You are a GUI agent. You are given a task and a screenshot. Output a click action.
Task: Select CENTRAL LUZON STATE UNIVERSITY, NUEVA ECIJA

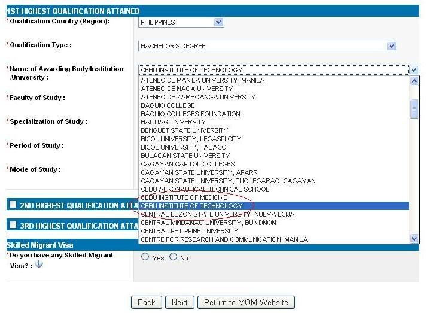pyautogui.click(x=274, y=214)
